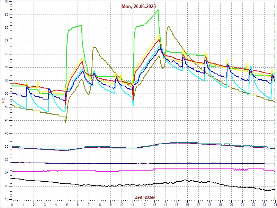Select the 70 tick on the temperature axis

(7, 54)
